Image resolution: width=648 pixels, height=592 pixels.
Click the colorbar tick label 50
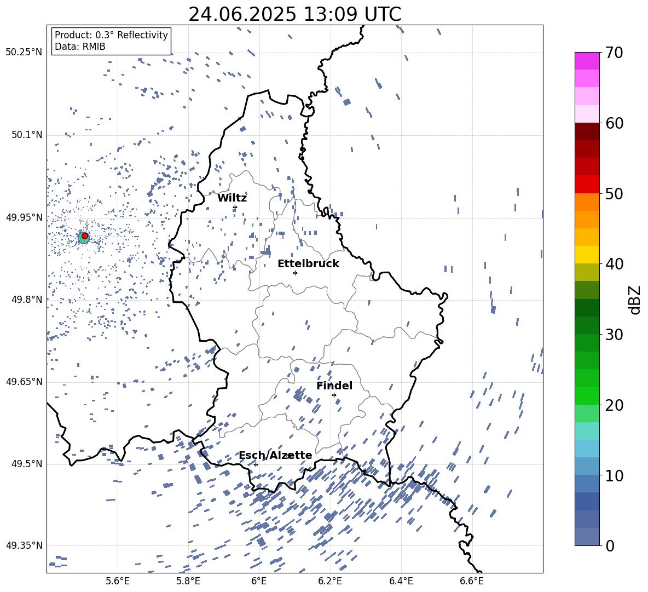coord(614,193)
